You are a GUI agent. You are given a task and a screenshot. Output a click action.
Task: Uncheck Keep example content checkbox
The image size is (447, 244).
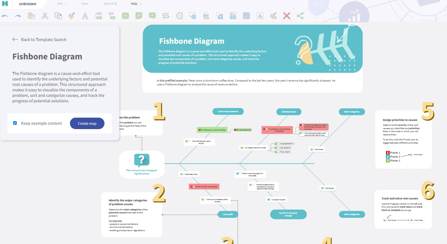coord(15,123)
